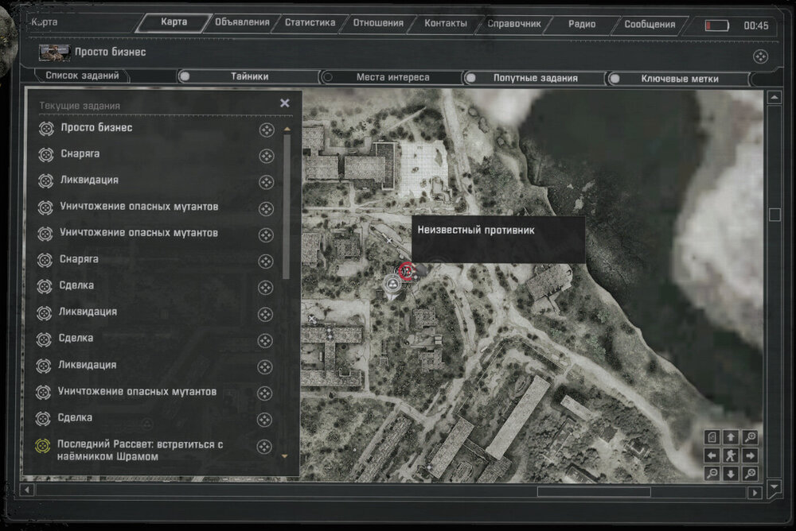Click the red enemy marker on map
The image size is (796, 531).
407,271
